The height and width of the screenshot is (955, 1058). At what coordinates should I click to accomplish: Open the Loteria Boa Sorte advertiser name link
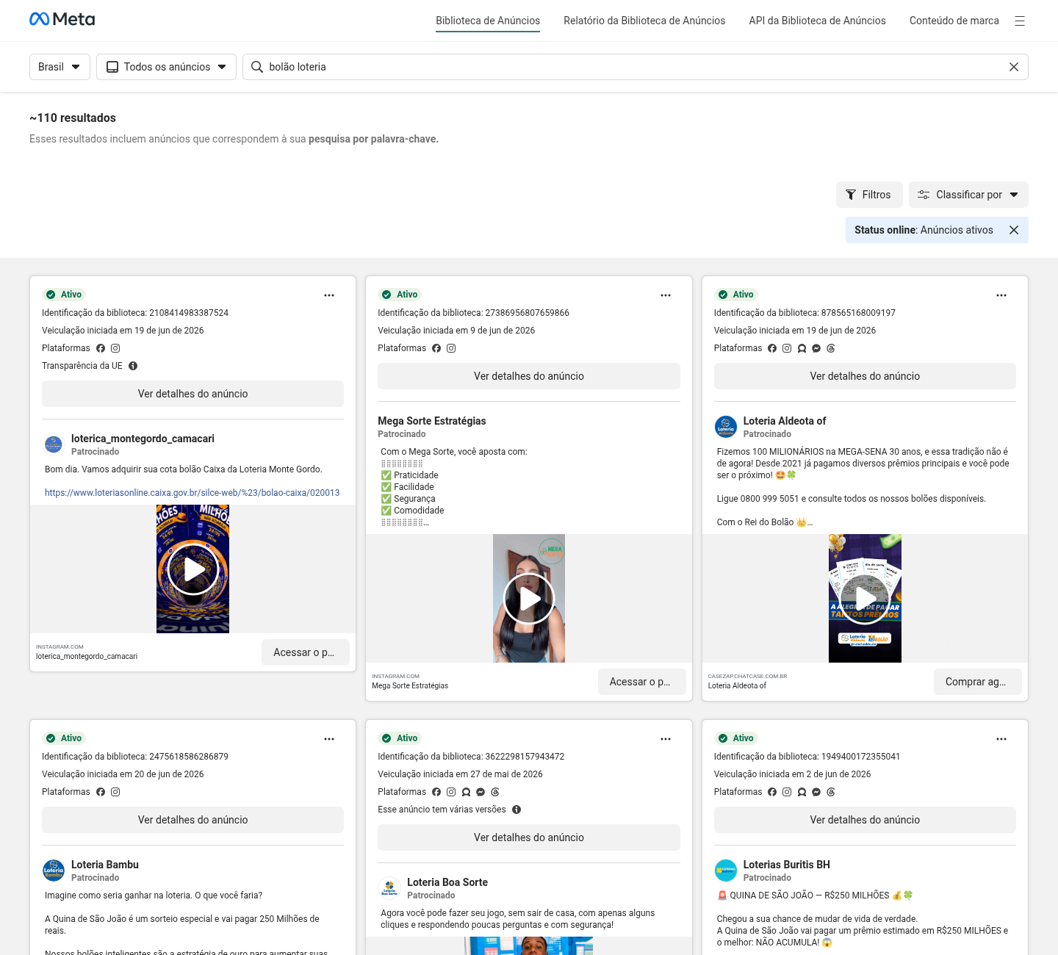447,882
